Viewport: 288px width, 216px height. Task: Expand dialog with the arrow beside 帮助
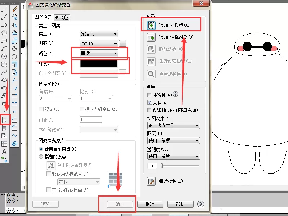coord(201,204)
